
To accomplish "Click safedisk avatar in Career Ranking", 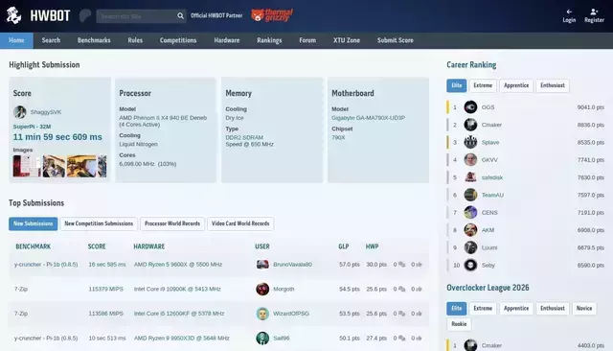I will coord(470,177).
